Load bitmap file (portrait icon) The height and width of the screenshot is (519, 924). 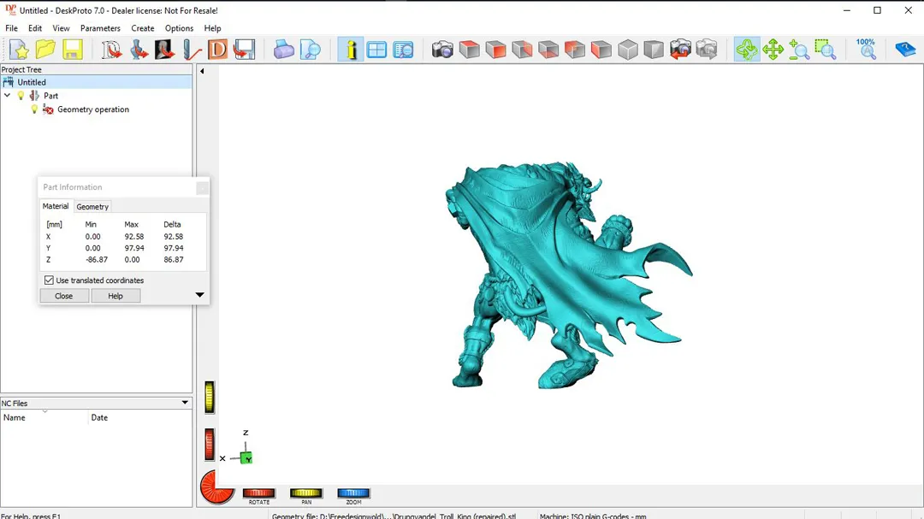[164, 50]
